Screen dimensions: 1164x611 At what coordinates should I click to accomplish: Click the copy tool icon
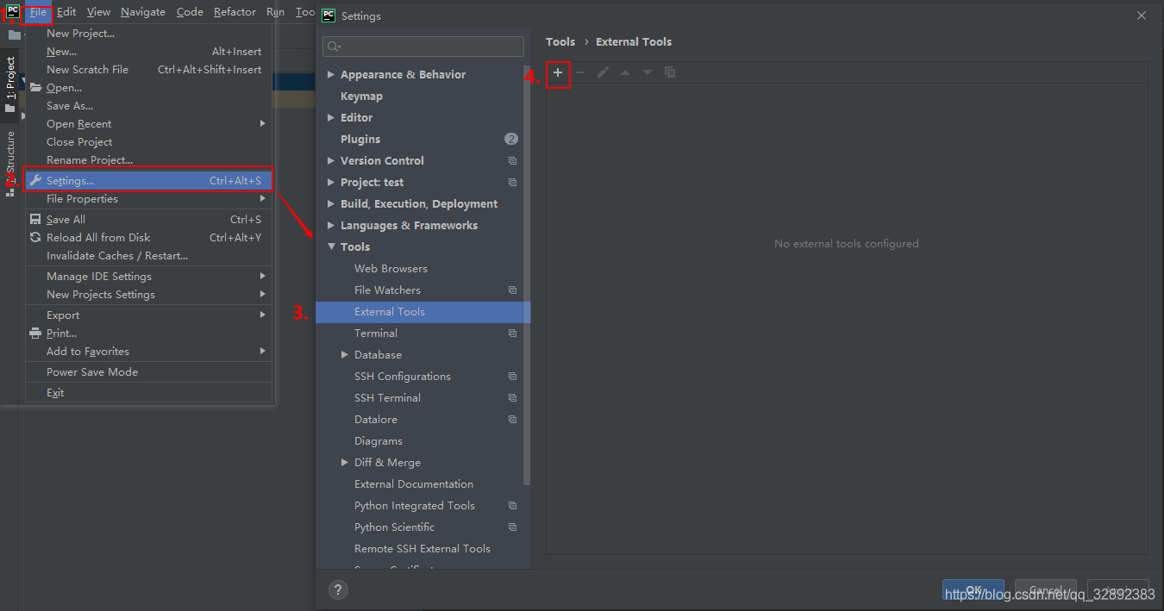[670, 72]
